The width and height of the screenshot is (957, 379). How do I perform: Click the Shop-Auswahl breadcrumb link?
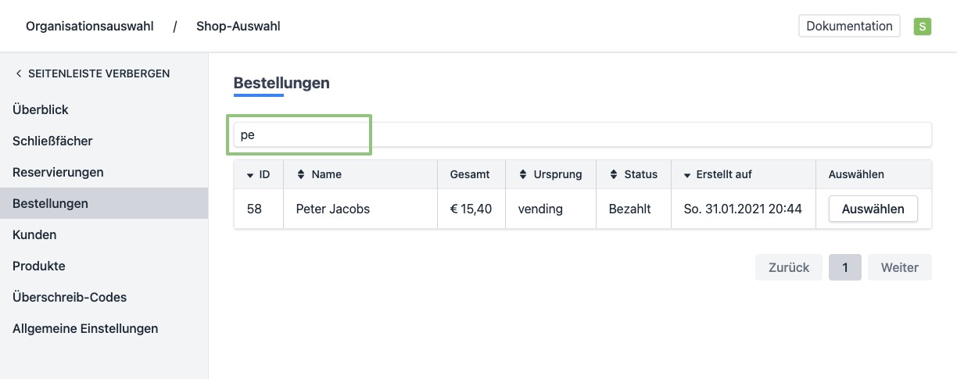[238, 27]
